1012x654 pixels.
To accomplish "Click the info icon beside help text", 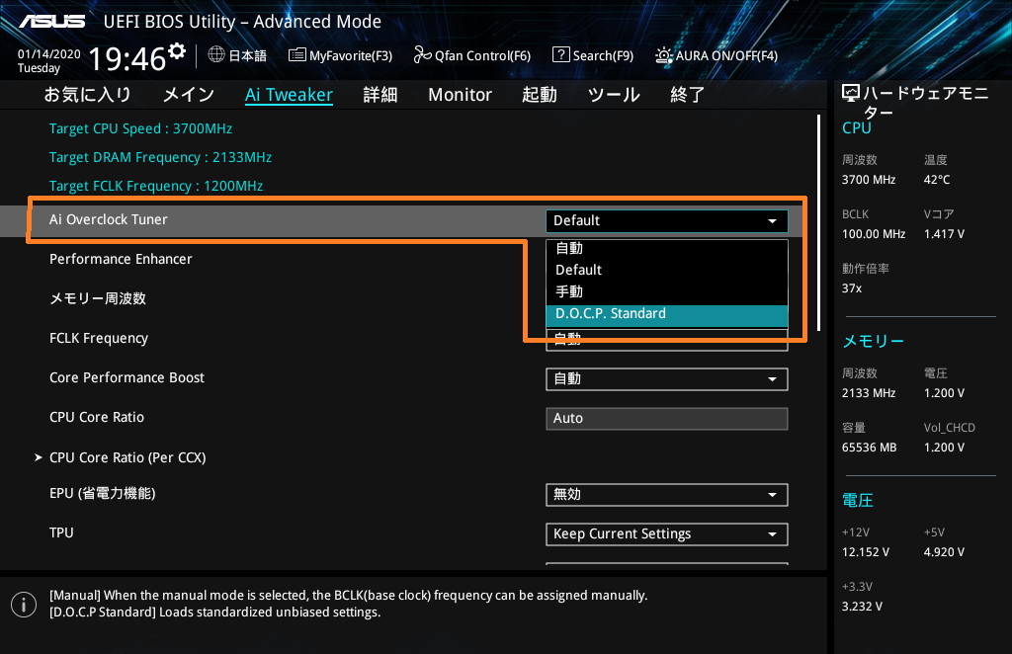I will click(x=24, y=605).
